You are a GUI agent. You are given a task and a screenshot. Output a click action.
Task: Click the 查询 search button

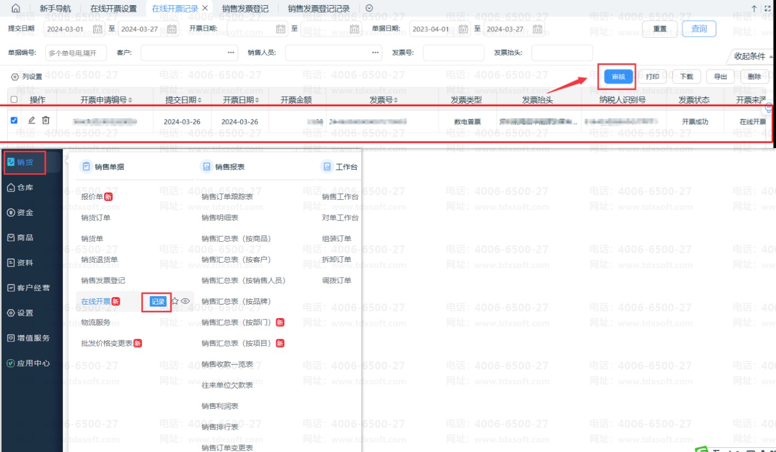click(x=699, y=29)
